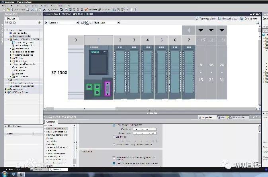The width and height of the screenshot is (268, 177).
Task: Click the CPU 1516 module in slot 1
Action: pos(98,72)
